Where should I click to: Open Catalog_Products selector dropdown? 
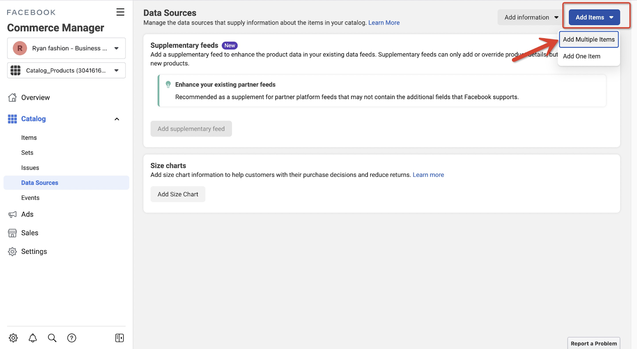coord(66,70)
